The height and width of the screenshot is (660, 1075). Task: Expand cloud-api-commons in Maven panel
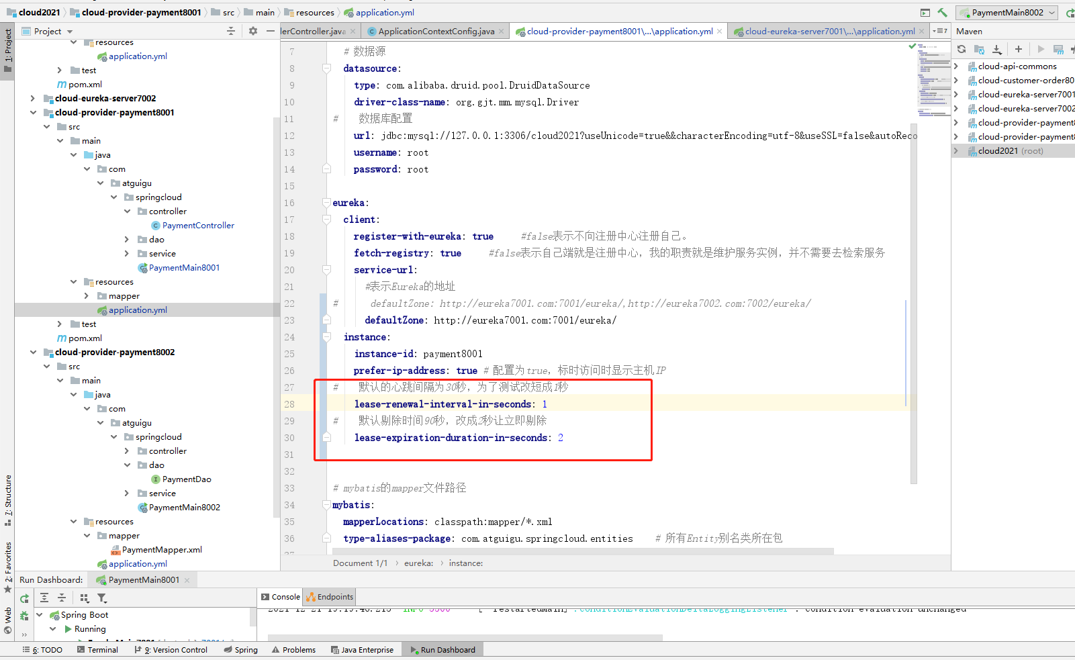[956, 66]
